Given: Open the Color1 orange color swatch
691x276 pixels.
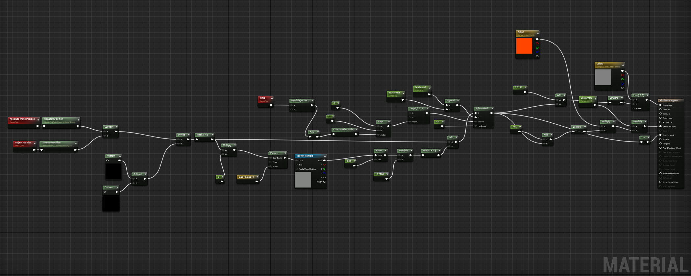Looking at the screenshot, I should 524,46.
